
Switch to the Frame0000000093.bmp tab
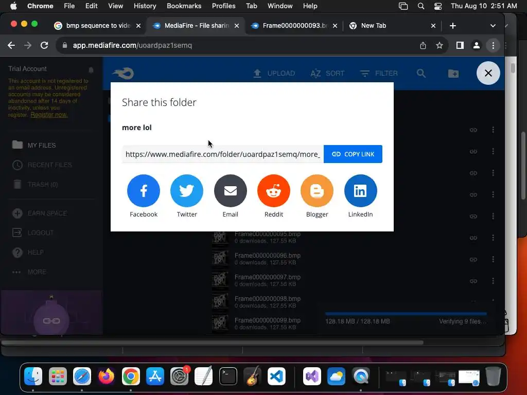pyautogui.click(x=294, y=26)
